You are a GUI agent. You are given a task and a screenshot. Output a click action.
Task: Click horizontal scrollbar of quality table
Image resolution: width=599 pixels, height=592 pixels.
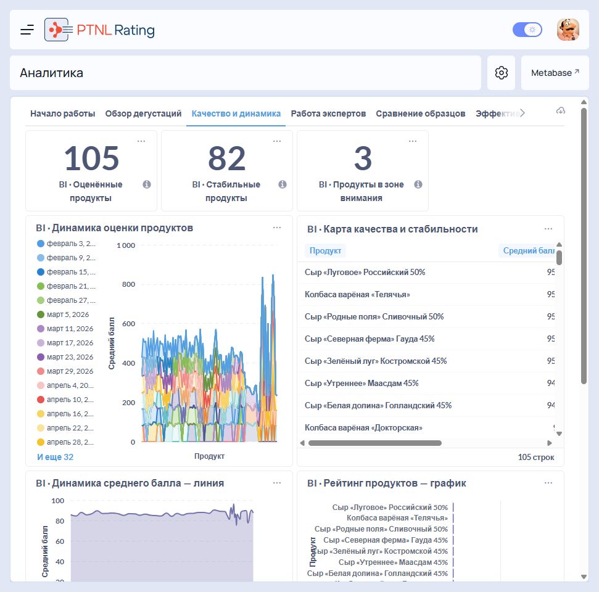pos(374,443)
